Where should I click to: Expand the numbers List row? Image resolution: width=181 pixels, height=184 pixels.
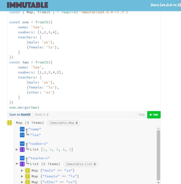point(17,149)
